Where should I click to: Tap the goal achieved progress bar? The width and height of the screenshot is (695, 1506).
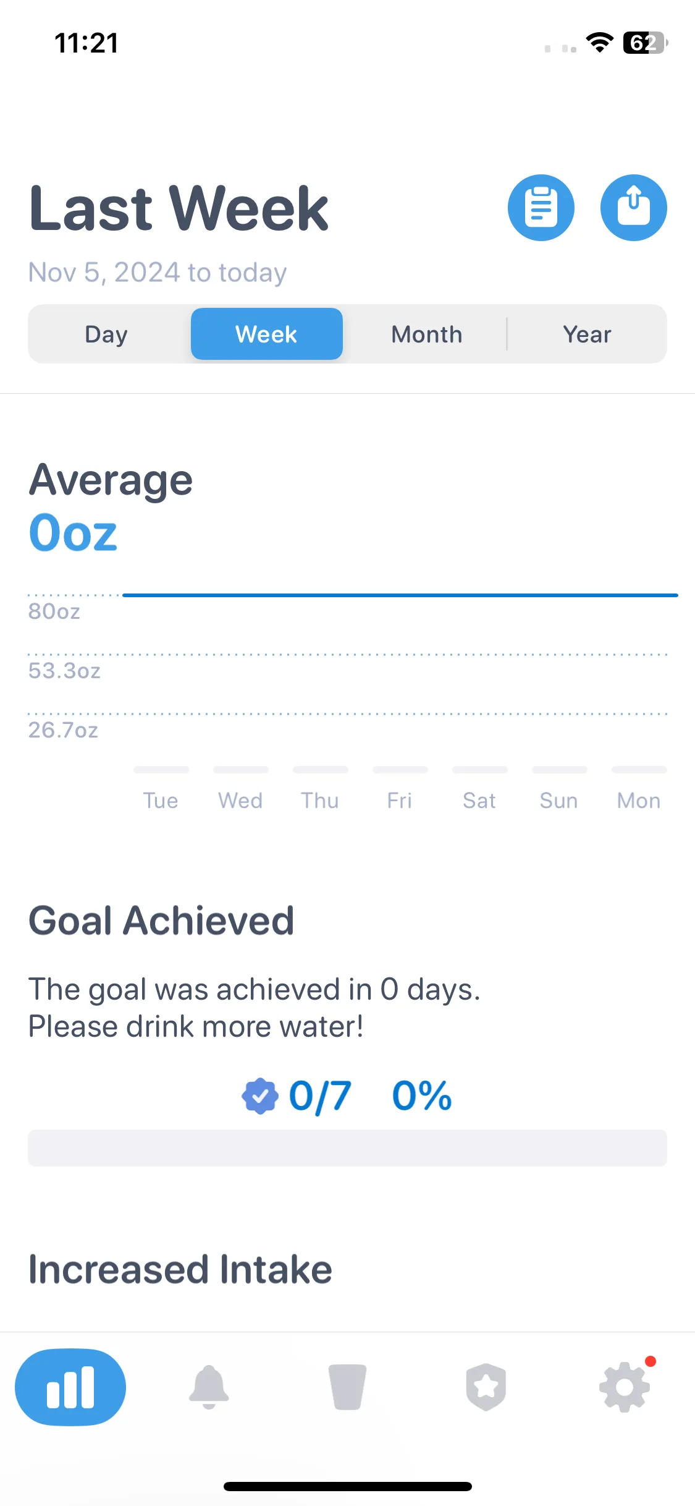pos(347,1148)
